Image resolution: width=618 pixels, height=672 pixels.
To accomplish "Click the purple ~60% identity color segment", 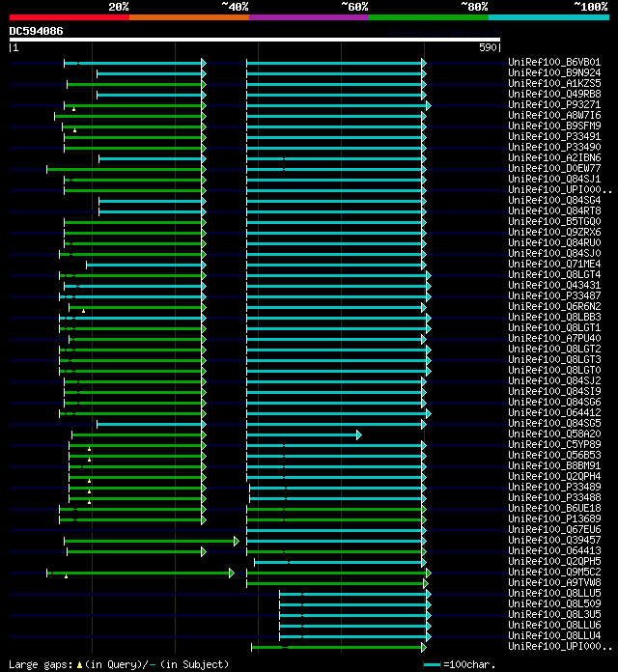I will 309,17.
